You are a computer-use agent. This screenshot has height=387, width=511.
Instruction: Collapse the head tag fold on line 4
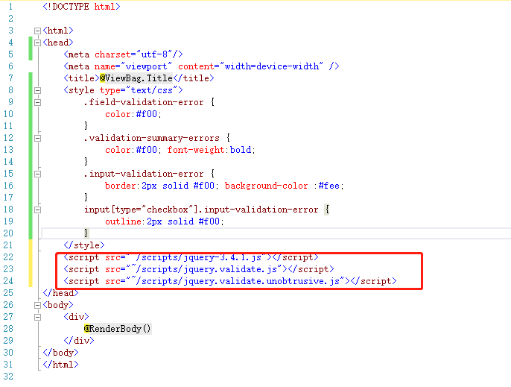click(x=37, y=43)
